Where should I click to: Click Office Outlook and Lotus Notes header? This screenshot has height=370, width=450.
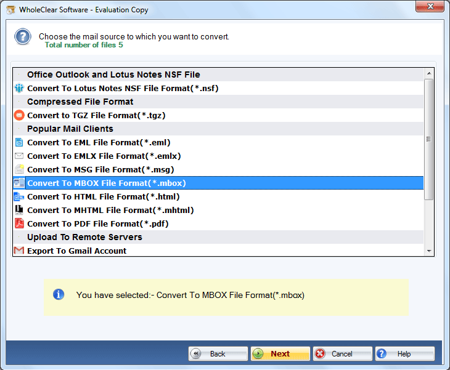(218, 74)
